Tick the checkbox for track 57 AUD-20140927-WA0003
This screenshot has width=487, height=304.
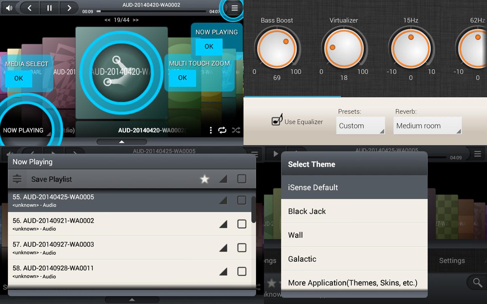(242, 248)
